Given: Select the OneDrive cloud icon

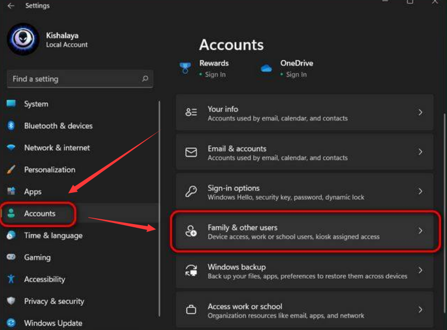Looking at the screenshot, I should (x=267, y=68).
